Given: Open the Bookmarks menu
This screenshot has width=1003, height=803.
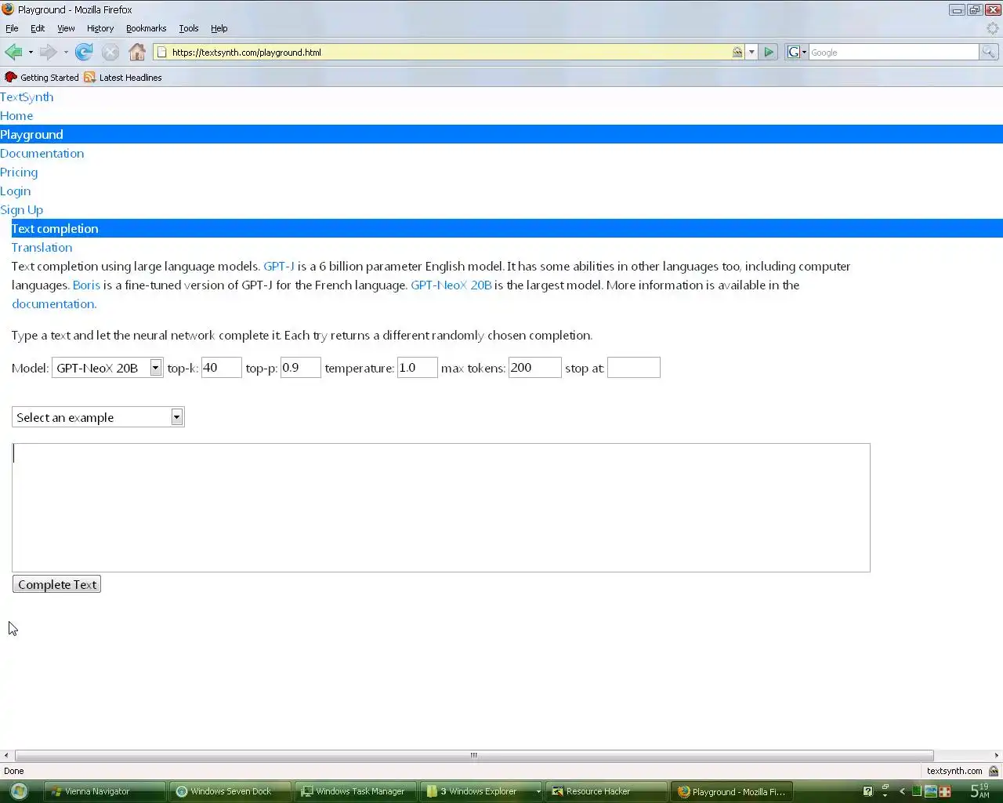Looking at the screenshot, I should tap(146, 28).
